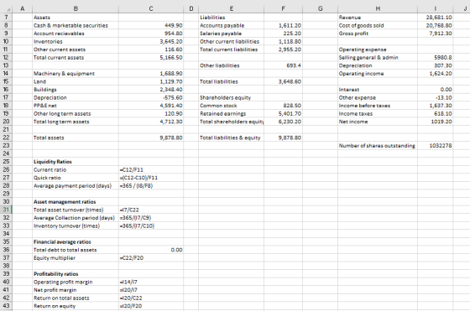Click 'Salaries payable' label
The width and height of the screenshot is (470, 311).
click(221, 34)
